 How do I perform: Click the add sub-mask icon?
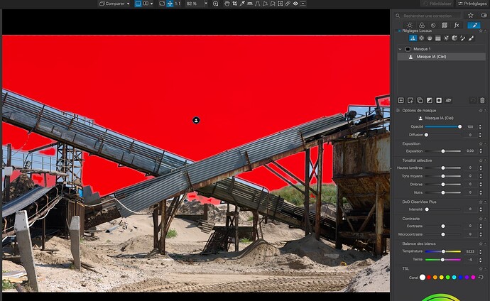[x=410, y=100]
